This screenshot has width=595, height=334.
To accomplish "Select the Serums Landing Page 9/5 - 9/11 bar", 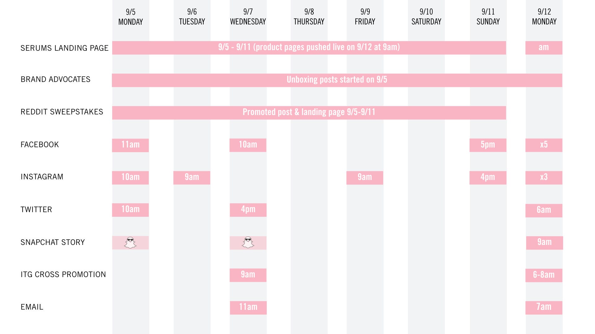I will (x=309, y=48).
